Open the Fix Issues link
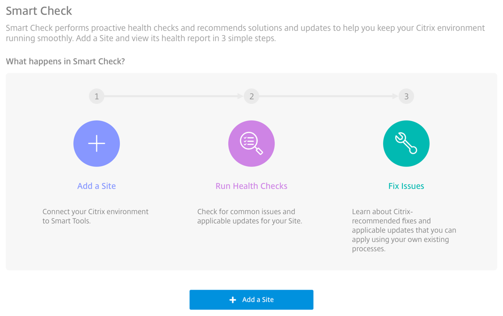Screen dimensions: 503x316 click(x=406, y=186)
